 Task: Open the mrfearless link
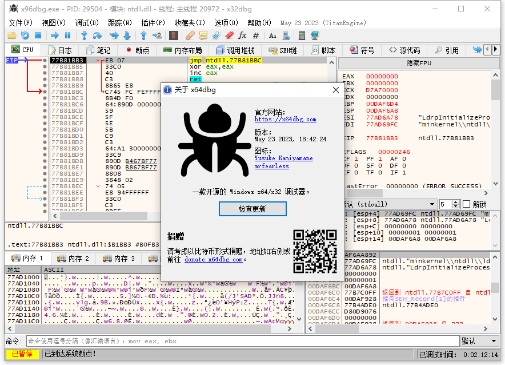(x=271, y=166)
